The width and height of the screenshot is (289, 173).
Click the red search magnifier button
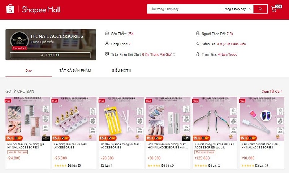tap(260, 9)
